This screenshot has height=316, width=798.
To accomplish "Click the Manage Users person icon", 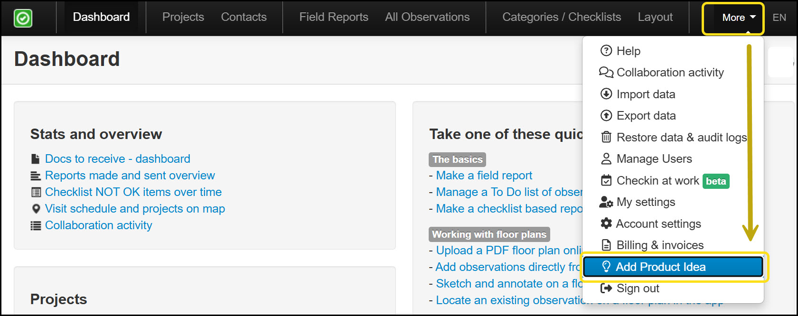I will [606, 159].
